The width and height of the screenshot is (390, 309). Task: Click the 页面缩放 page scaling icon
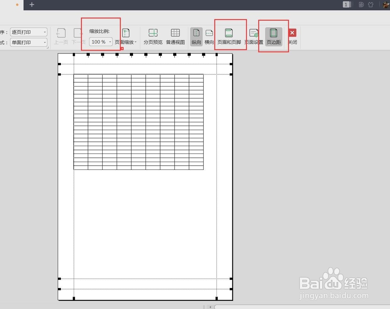pyautogui.click(x=126, y=33)
